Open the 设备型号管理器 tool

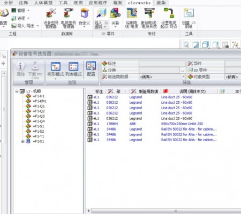click(x=51, y=18)
